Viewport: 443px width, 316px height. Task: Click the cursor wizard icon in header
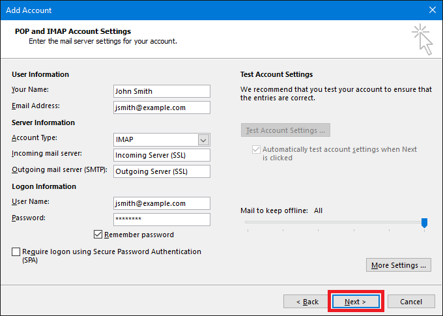pos(422,39)
